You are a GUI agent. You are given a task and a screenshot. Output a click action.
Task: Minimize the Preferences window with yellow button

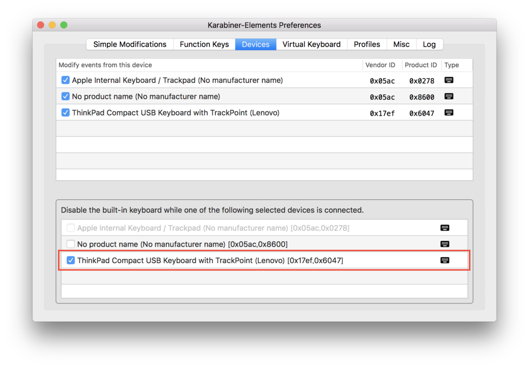click(x=52, y=25)
